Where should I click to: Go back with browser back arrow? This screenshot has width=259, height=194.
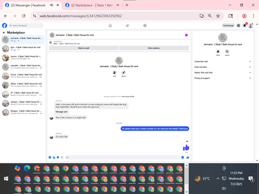coord(6,16)
